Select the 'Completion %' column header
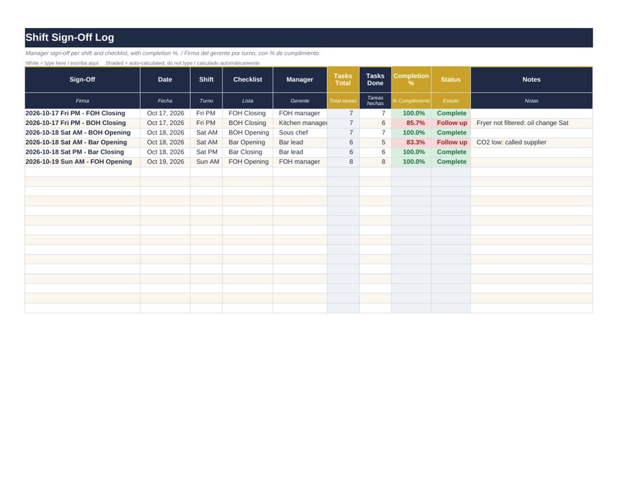Viewport: 618px width, 477px height. pyautogui.click(x=411, y=80)
